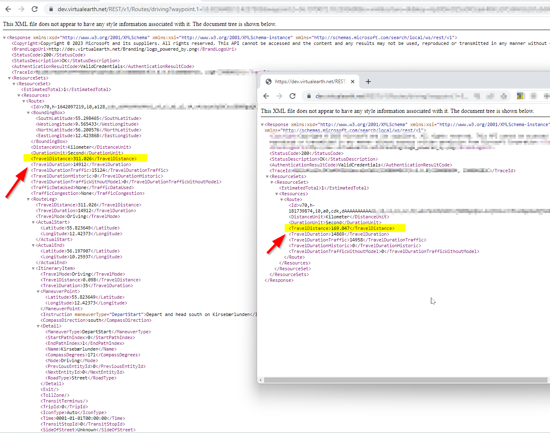Screen dimensions: 550x433
Task: Click CompassDirection south line
Action: point(96,320)
